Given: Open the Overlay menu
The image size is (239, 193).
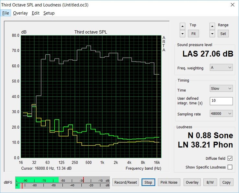Looking at the screenshot, I should [20, 13].
